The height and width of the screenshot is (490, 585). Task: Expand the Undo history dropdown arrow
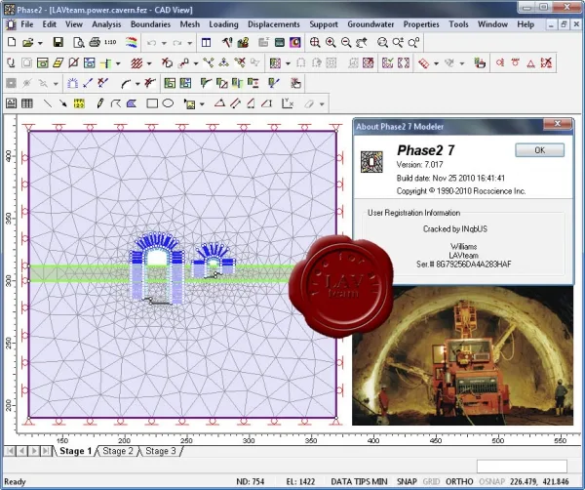click(164, 43)
